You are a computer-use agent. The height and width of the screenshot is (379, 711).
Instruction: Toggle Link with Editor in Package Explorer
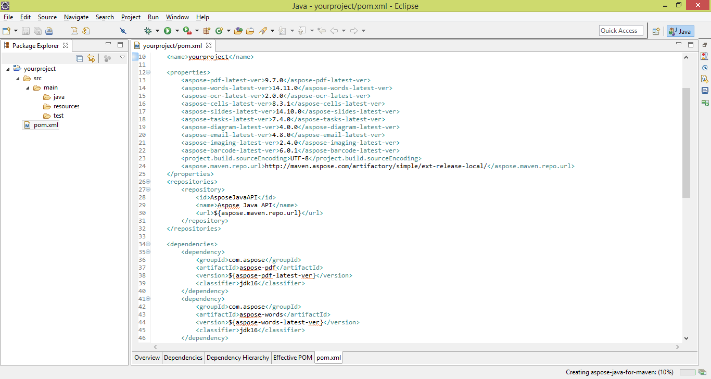pos(91,58)
